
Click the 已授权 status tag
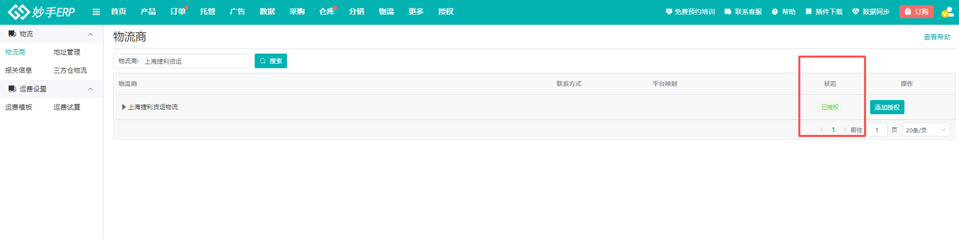[830, 107]
